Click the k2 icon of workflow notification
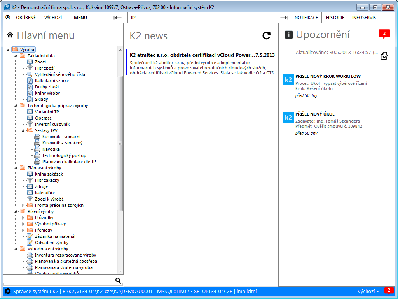398x299 pixels. pos(288,80)
